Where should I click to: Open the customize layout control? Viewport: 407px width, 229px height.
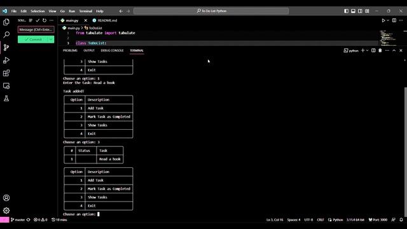[367, 11]
